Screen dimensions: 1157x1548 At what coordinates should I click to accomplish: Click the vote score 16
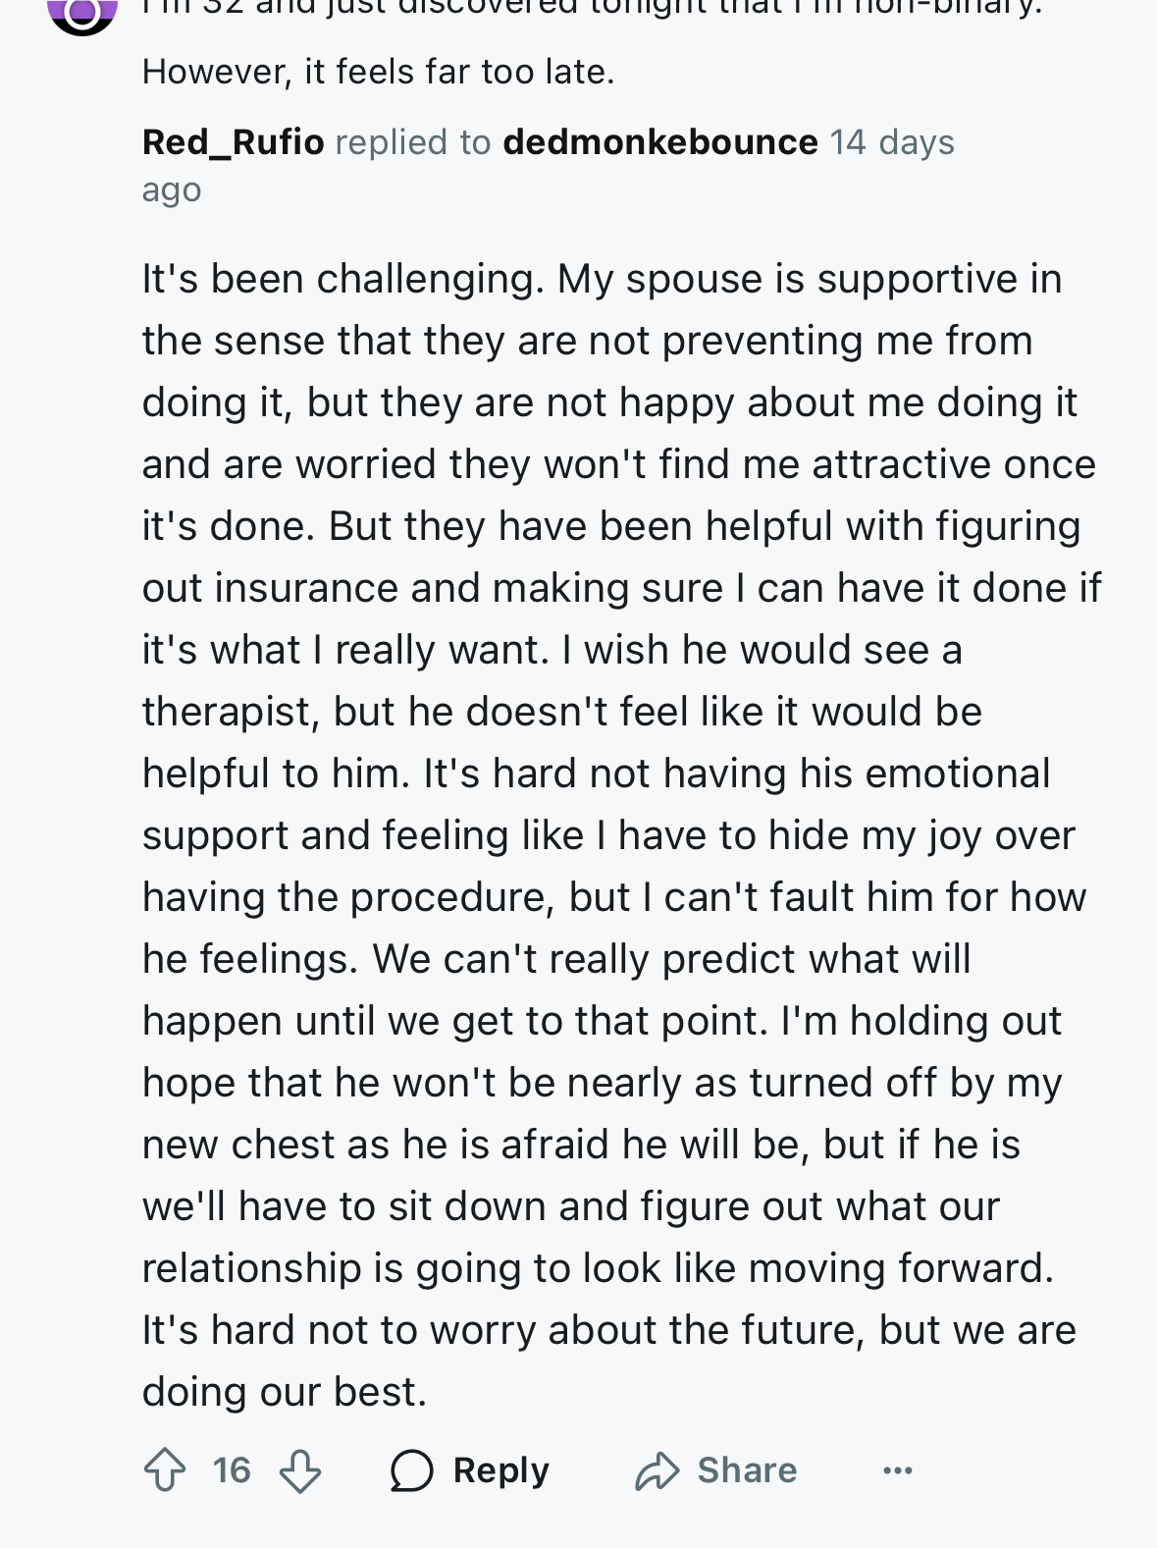tap(232, 1470)
